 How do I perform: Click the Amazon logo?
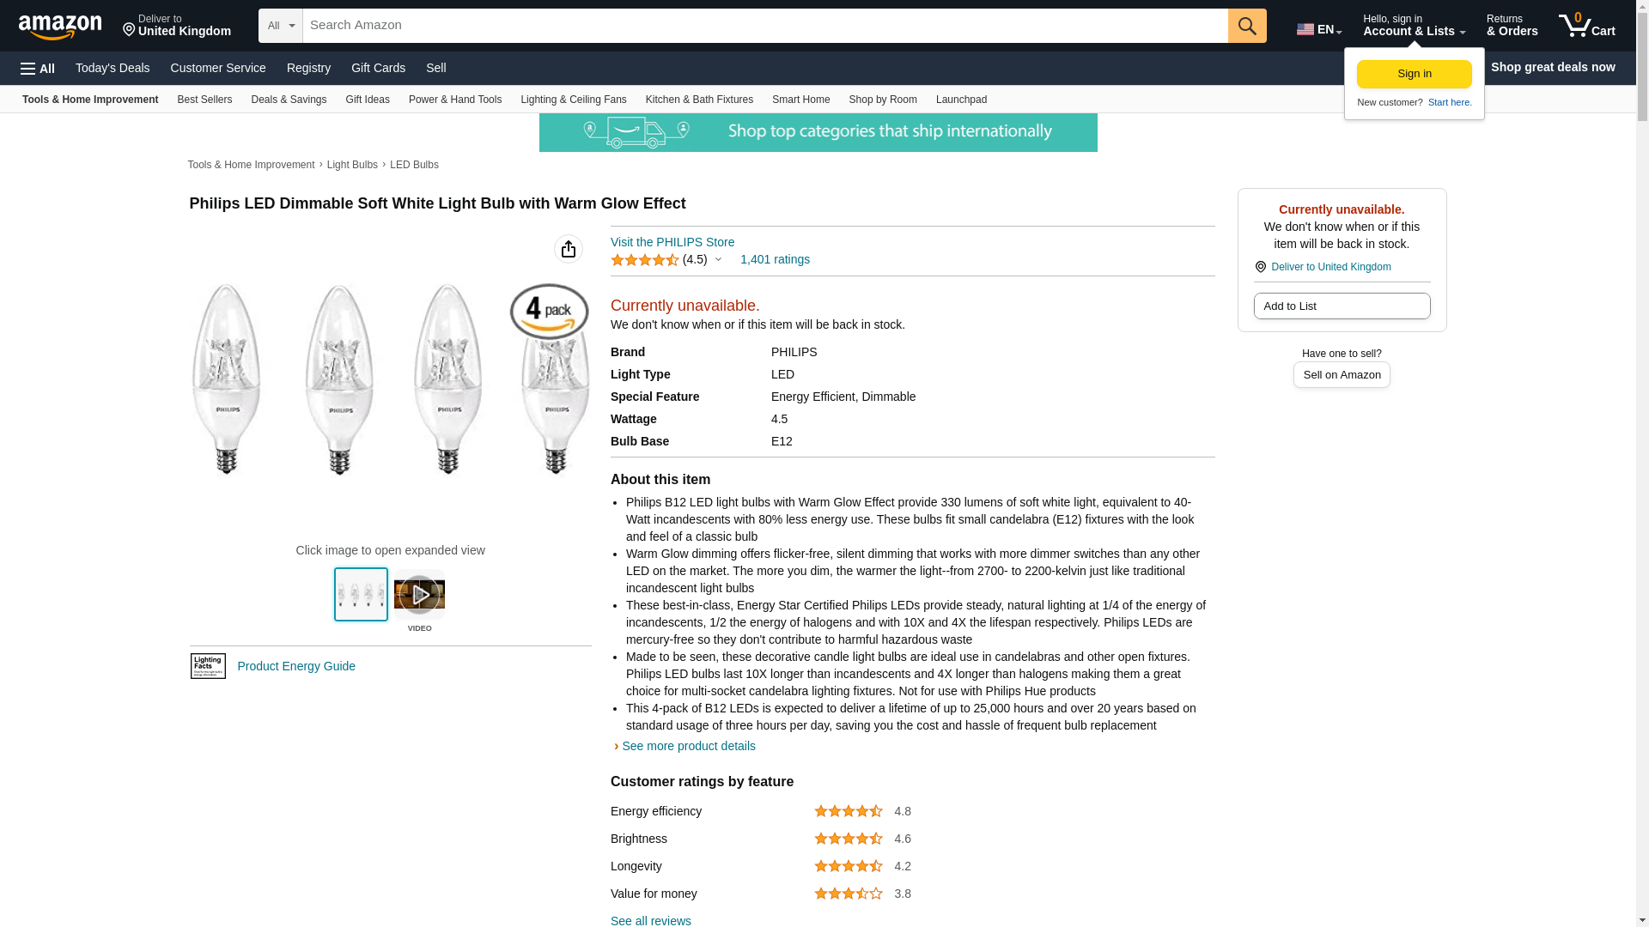coord(60,27)
